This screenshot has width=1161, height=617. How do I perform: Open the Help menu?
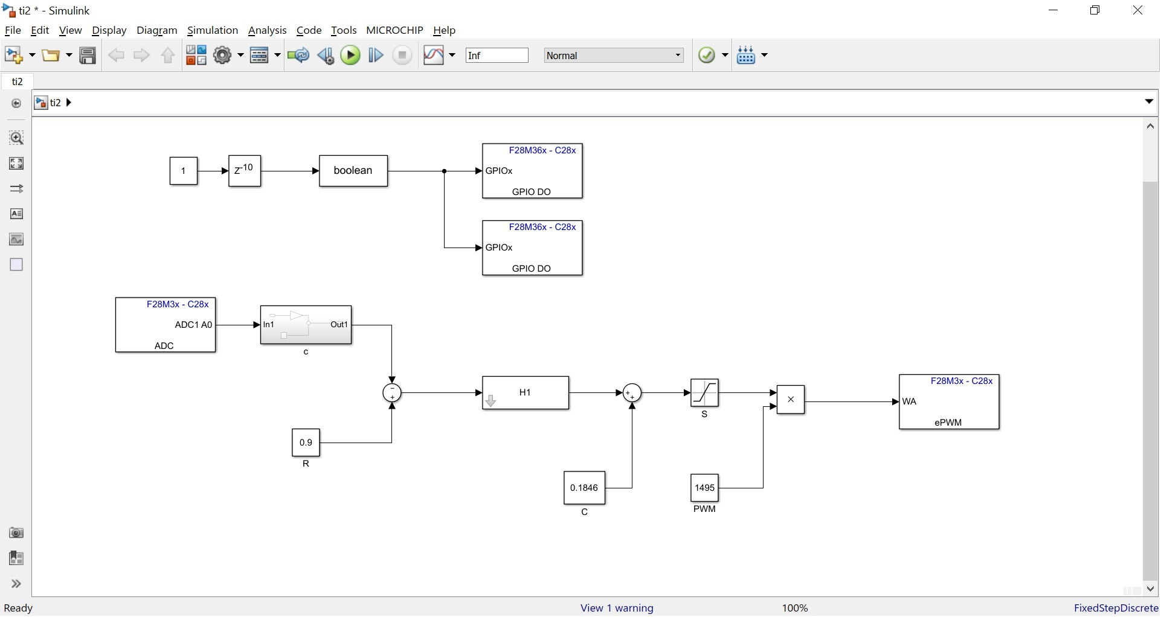tap(445, 30)
